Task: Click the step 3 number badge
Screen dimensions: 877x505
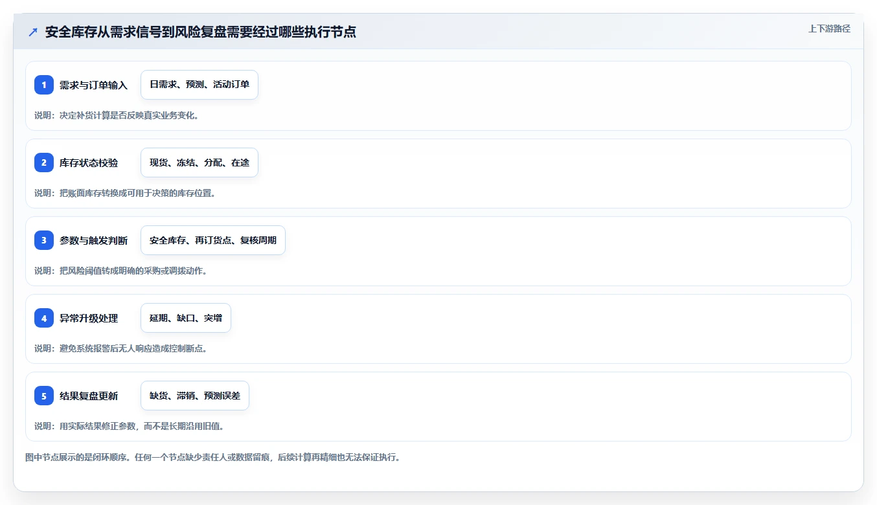Action: click(44, 240)
